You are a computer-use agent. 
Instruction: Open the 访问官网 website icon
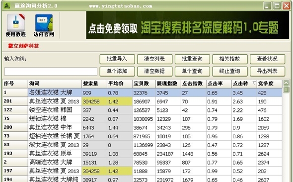44,25
